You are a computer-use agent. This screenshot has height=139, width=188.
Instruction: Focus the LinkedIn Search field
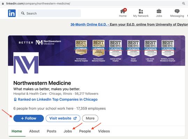49,13
